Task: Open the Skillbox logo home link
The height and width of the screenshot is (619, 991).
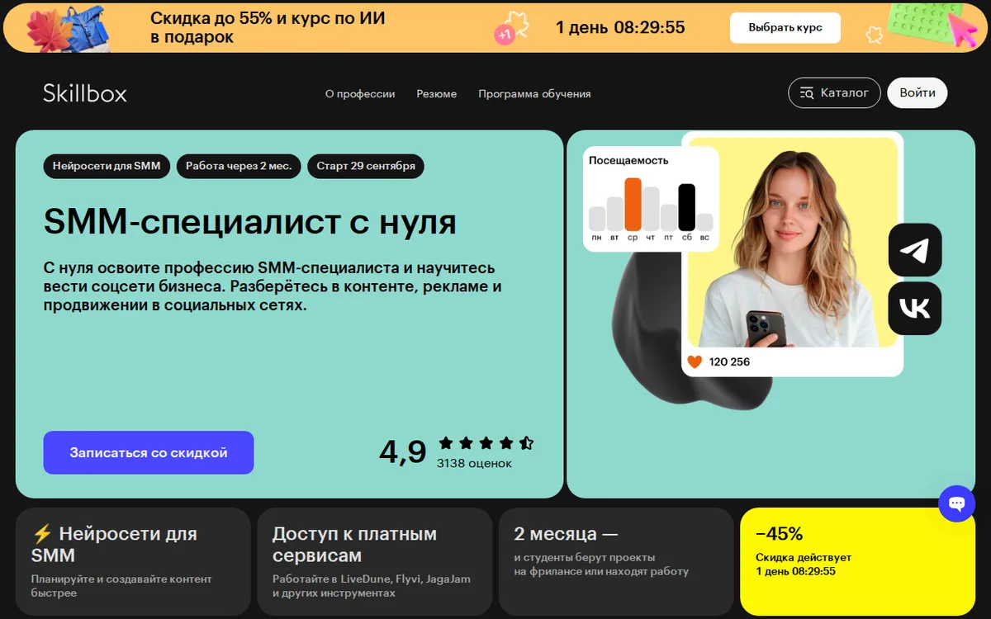Action: click(85, 93)
